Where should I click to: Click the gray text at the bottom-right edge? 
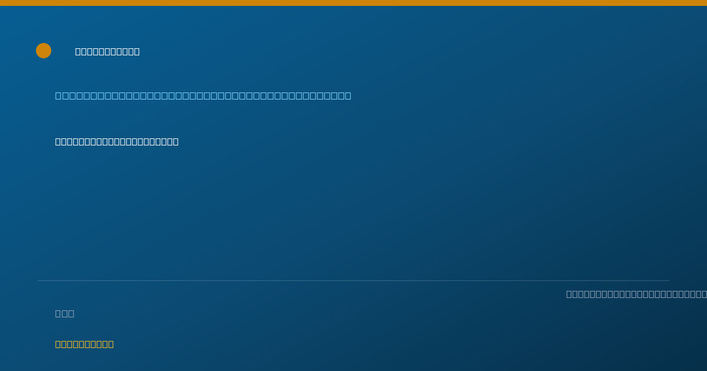(636, 294)
